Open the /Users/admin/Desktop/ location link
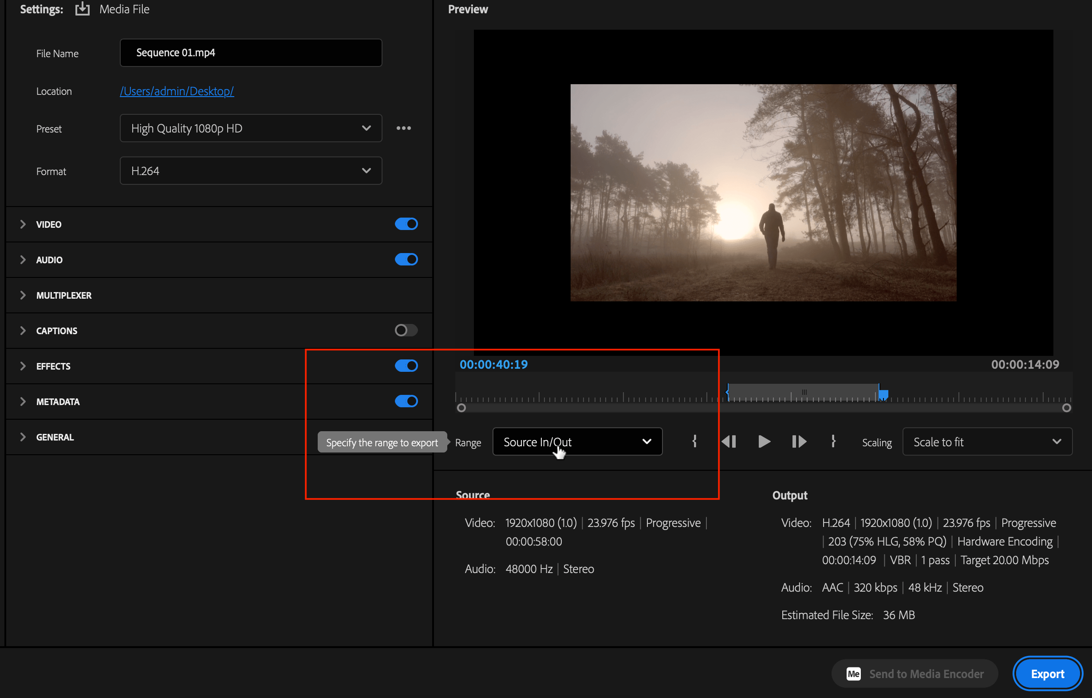 pyautogui.click(x=177, y=91)
